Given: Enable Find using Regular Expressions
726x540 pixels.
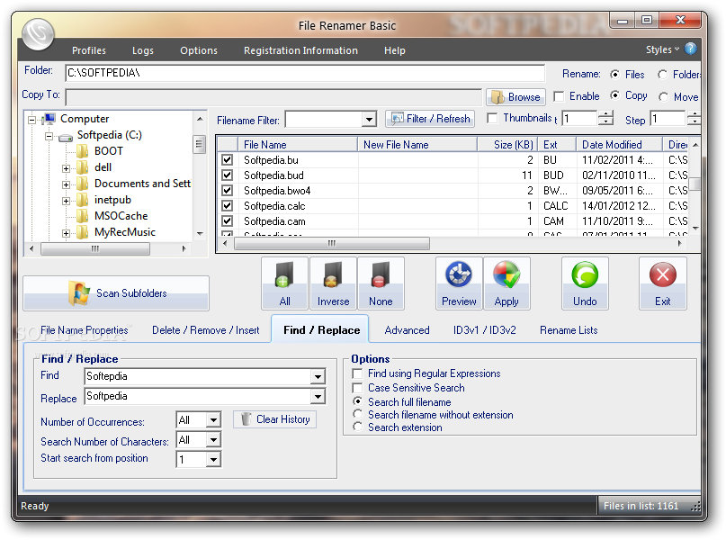Looking at the screenshot, I should pos(357,373).
